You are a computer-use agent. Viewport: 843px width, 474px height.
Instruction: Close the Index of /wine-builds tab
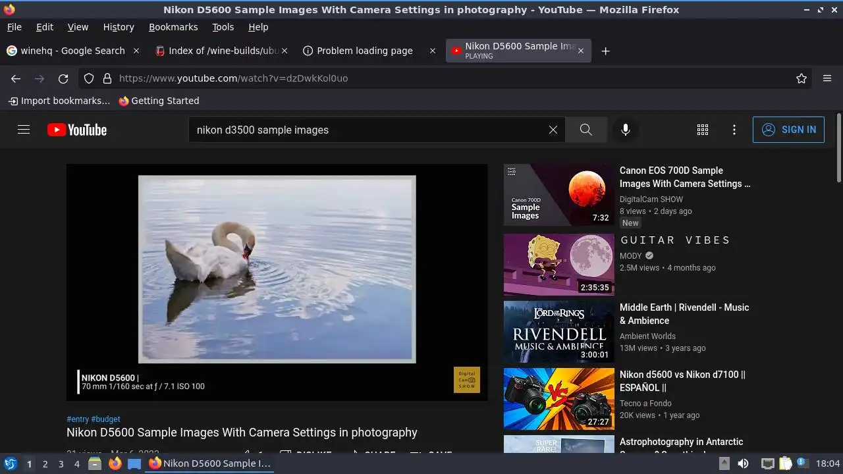(285, 51)
